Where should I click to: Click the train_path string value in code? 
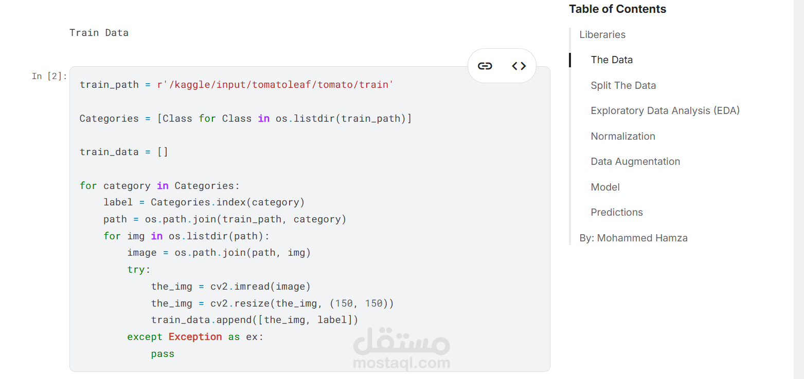click(275, 85)
